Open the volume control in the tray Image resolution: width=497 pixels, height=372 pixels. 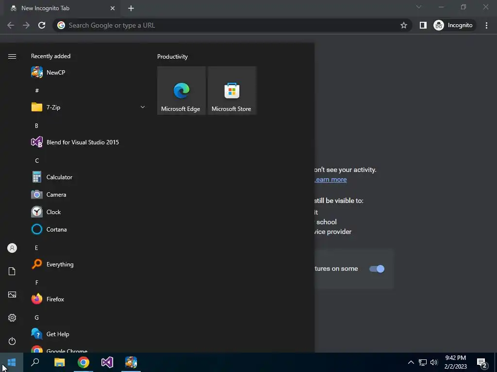click(x=434, y=362)
